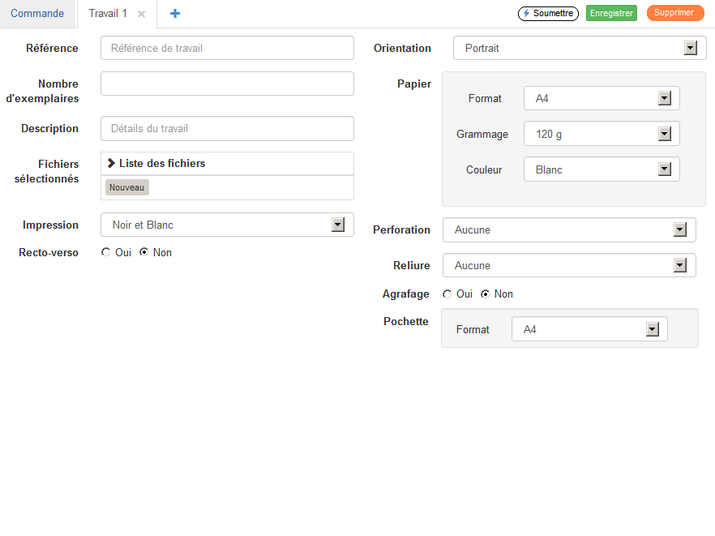Click the green Enregistrer button
This screenshot has height=536, width=715.
pyautogui.click(x=611, y=13)
